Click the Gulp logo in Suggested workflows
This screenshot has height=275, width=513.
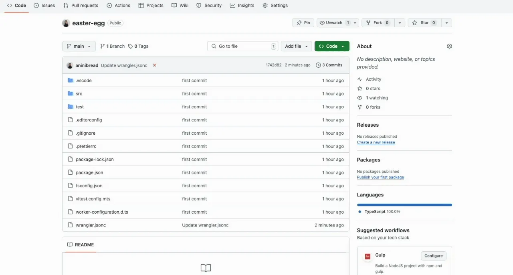tap(368, 256)
